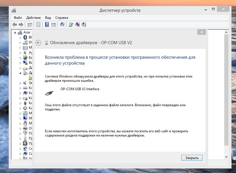Click the scan for hardware changes toolbar icon
This screenshot has width=236, height=173.
coord(62,24)
